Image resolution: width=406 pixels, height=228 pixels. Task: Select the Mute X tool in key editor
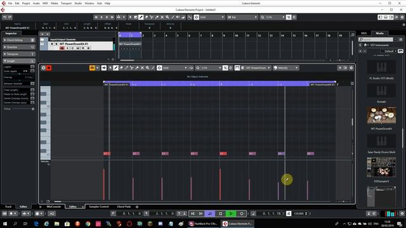142,68
